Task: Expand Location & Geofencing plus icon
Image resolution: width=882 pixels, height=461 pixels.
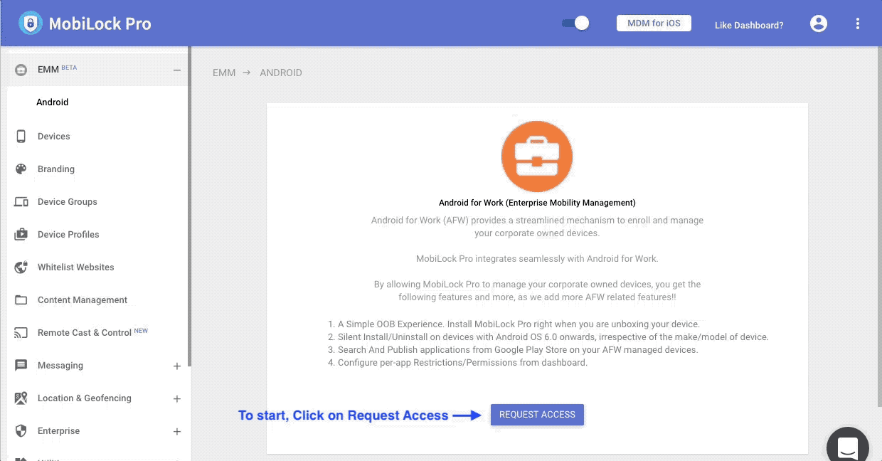Action: click(x=177, y=399)
